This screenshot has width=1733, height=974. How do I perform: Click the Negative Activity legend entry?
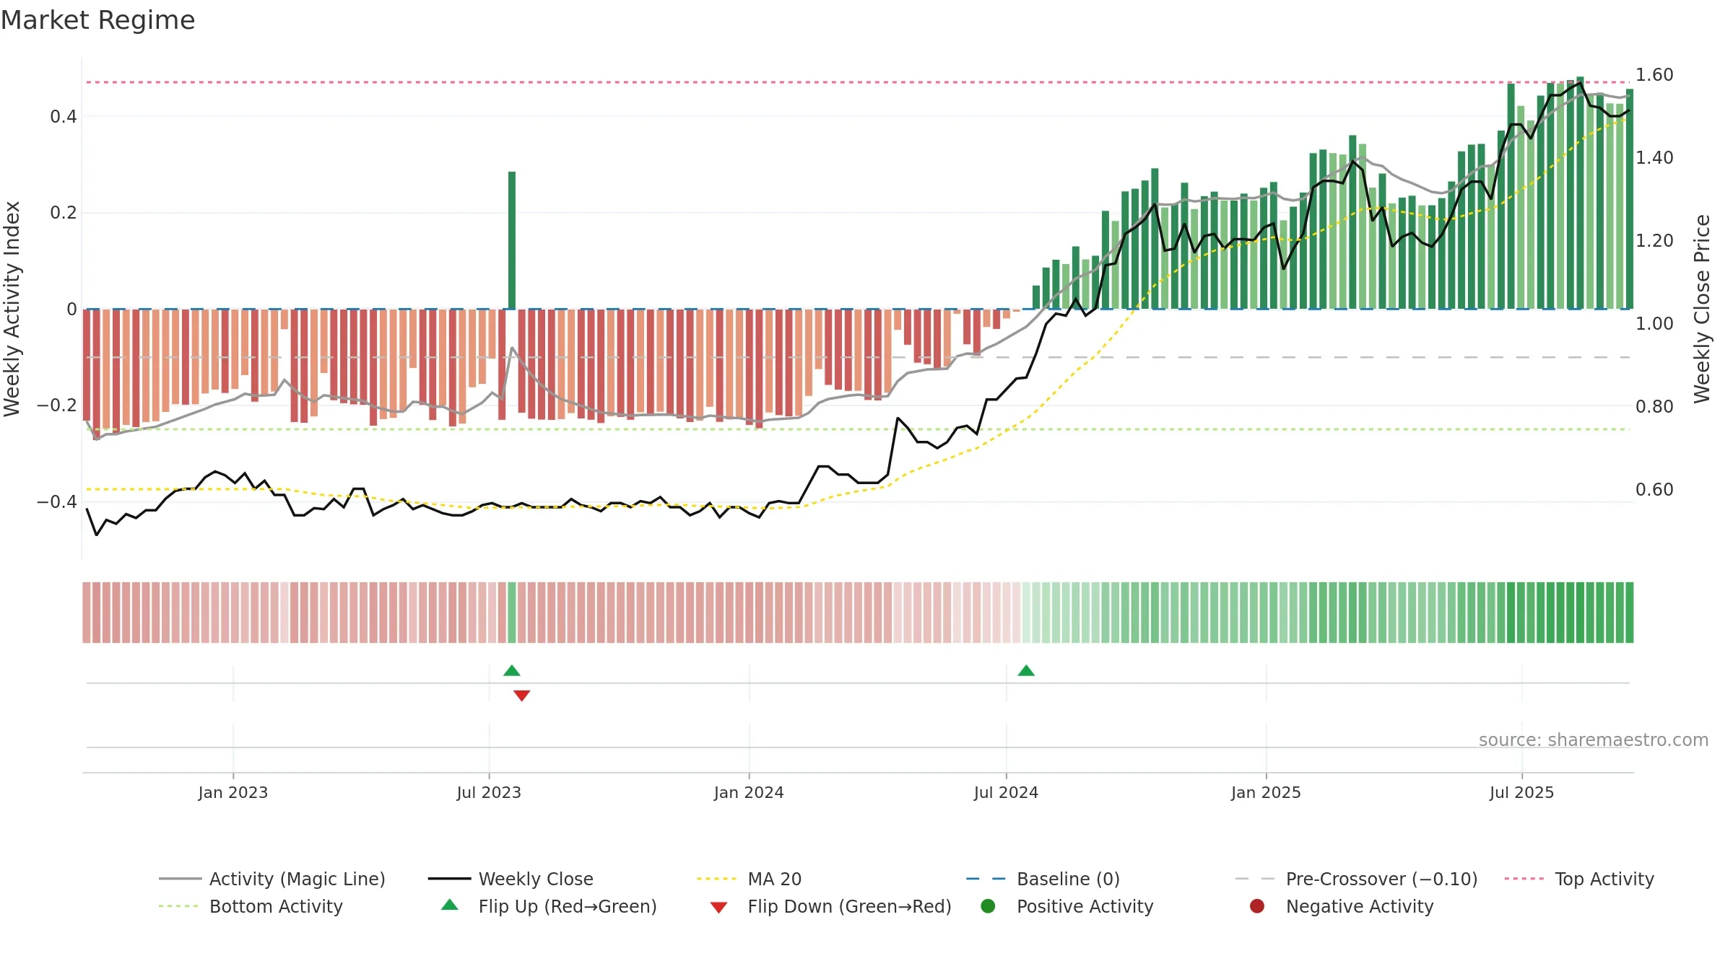click(x=1342, y=906)
